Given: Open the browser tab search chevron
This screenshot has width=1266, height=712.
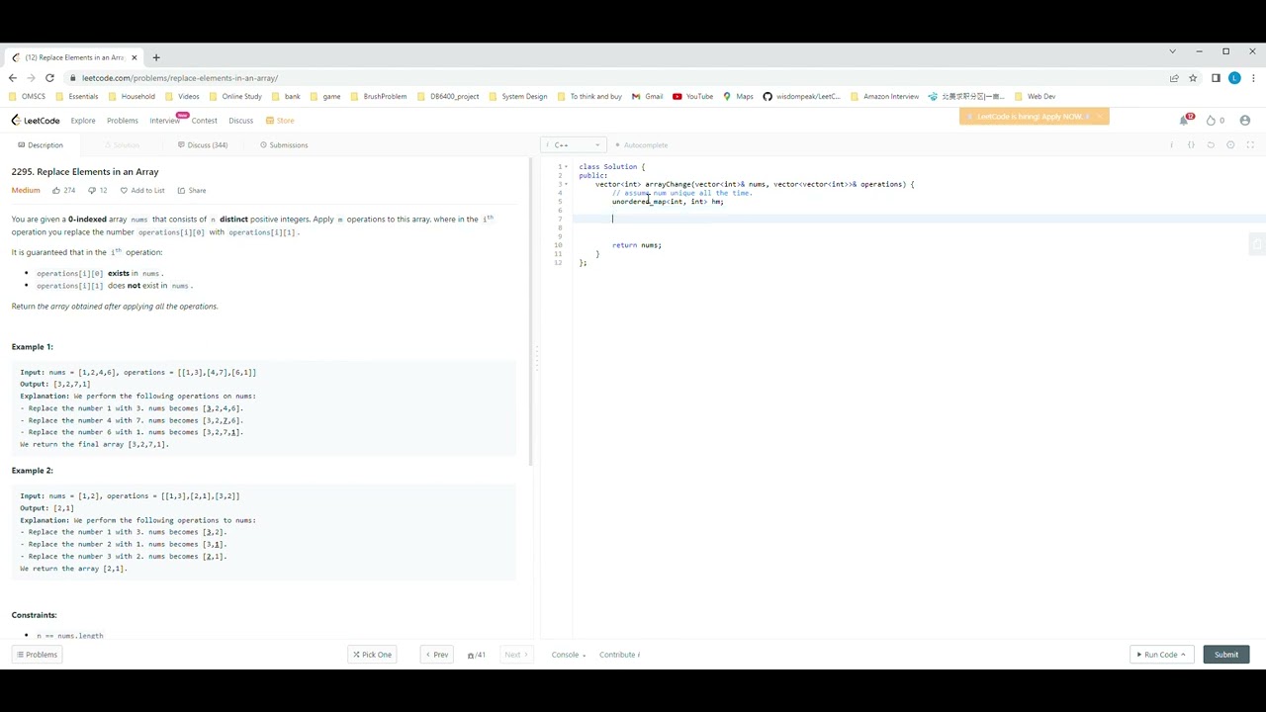Looking at the screenshot, I should point(1172,51).
